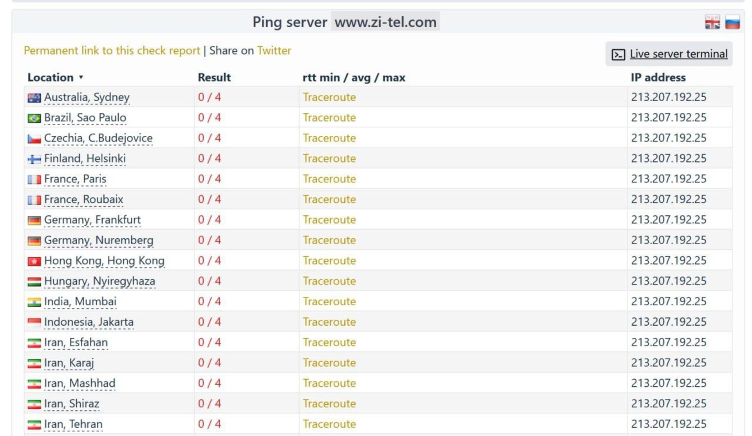Open Traceroute for France, Roubaix
The height and width of the screenshot is (436, 752).
[329, 199]
